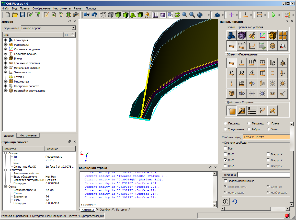Open the 'Расчет' menu

[78, 8]
